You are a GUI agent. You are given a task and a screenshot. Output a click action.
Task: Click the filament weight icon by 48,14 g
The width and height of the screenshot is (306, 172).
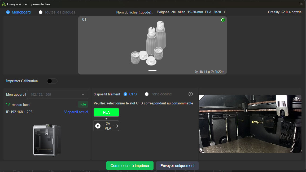[197, 72]
